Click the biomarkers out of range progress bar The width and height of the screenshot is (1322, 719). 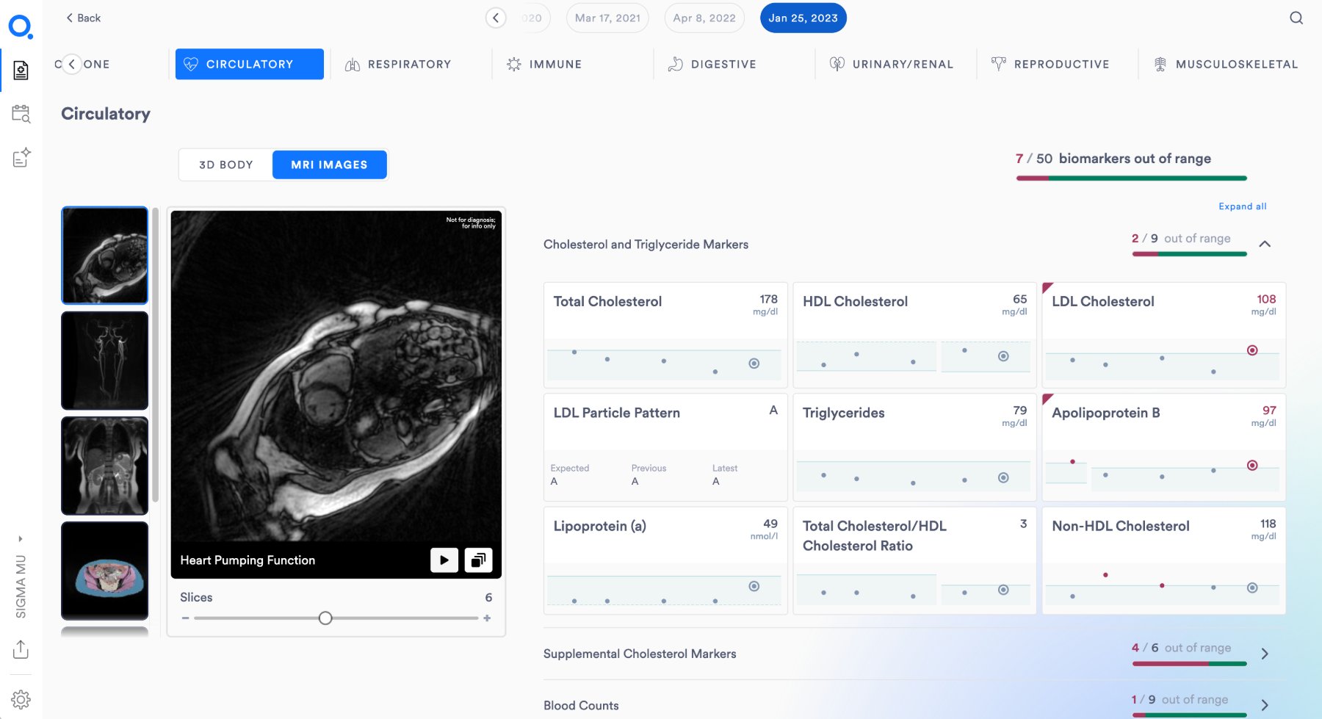(1132, 178)
